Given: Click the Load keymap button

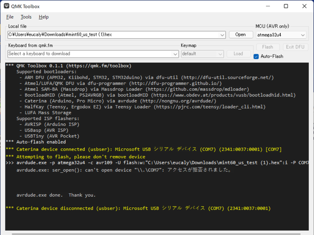Looking at the screenshot, I should tap(238, 54).
